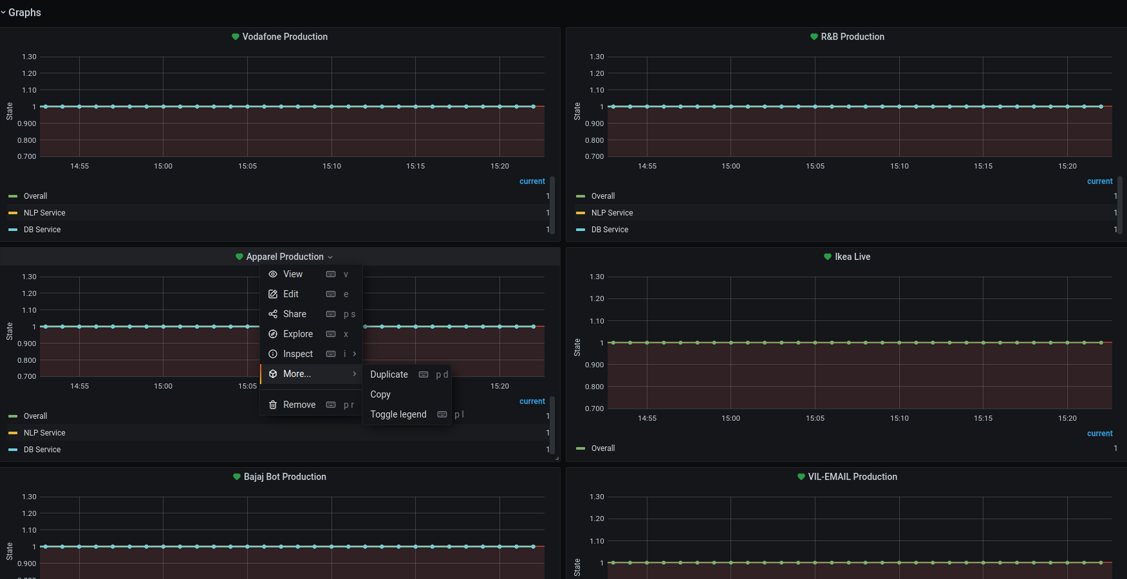The width and height of the screenshot is (1127, 579).
Task: Expand the Inspect submenu arrow
Action: pos(354,354)
